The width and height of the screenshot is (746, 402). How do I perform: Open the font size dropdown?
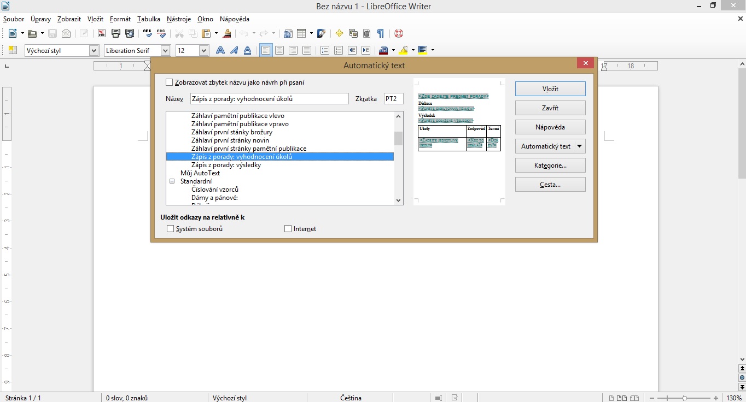pyautogui.click(x=203, y=50)
